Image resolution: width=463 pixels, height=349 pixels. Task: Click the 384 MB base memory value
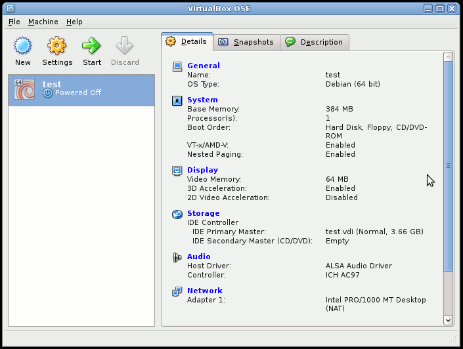340,109
